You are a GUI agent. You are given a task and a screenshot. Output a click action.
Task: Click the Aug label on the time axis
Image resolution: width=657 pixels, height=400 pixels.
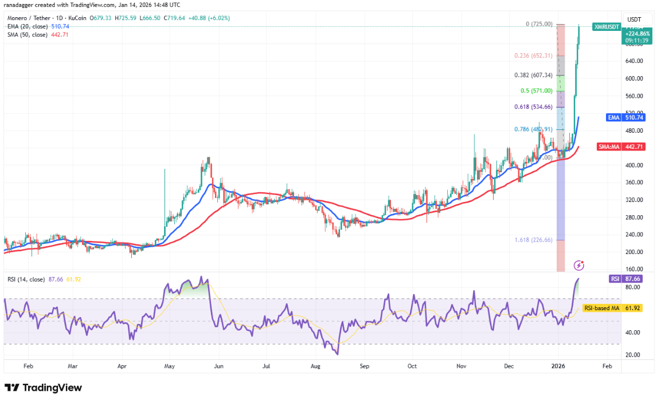(315, 364)
